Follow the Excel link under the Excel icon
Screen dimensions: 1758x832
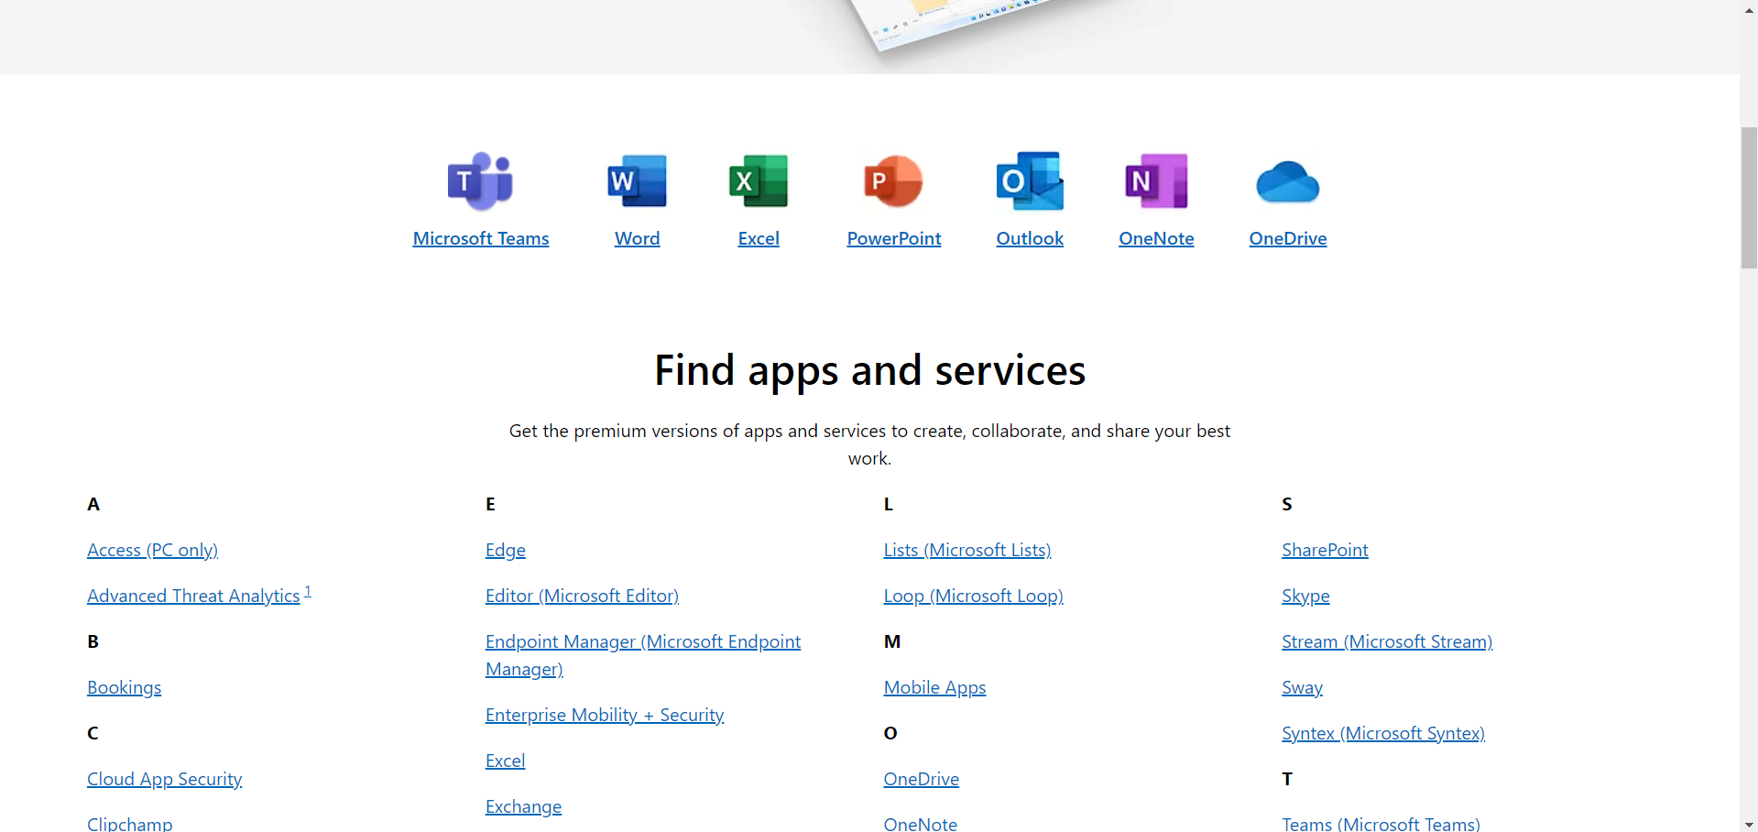(759, 239)
